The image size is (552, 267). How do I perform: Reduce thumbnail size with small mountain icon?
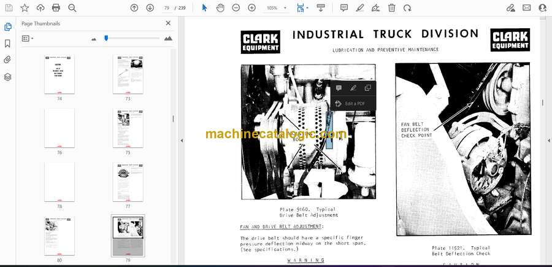(x=94, y=39)
